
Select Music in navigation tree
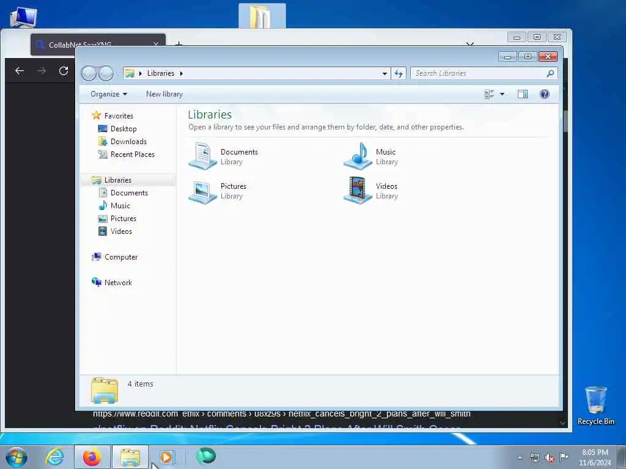pos(120,205)
